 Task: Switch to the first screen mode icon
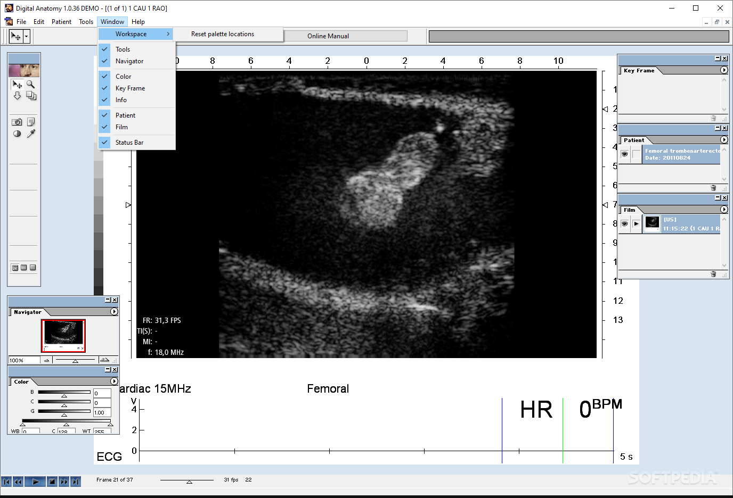(15, 268)
